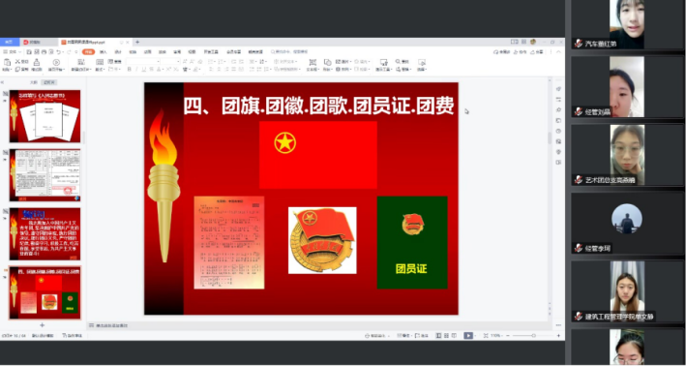Open the font color dropdown arrow
686x366 pixels.
tap(164, 70)
